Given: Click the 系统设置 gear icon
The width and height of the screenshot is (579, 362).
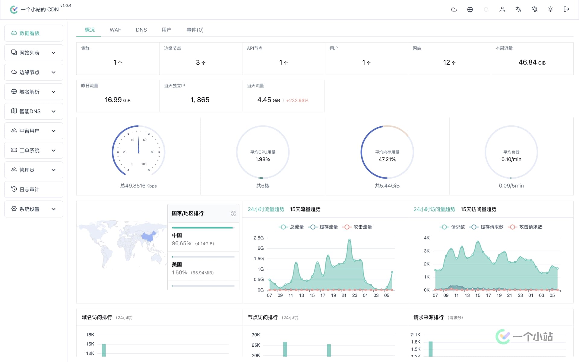Looking at the screenshot, I should pyautogui.click(x=14, y=208).
